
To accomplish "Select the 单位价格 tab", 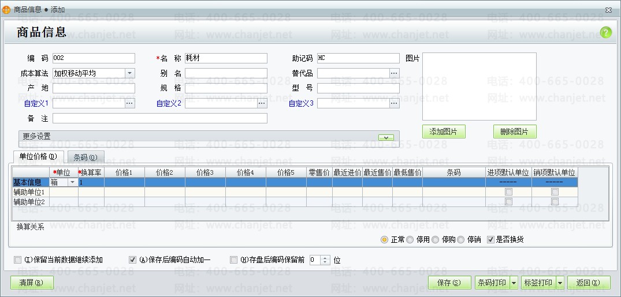I will [x=39, y=156].
